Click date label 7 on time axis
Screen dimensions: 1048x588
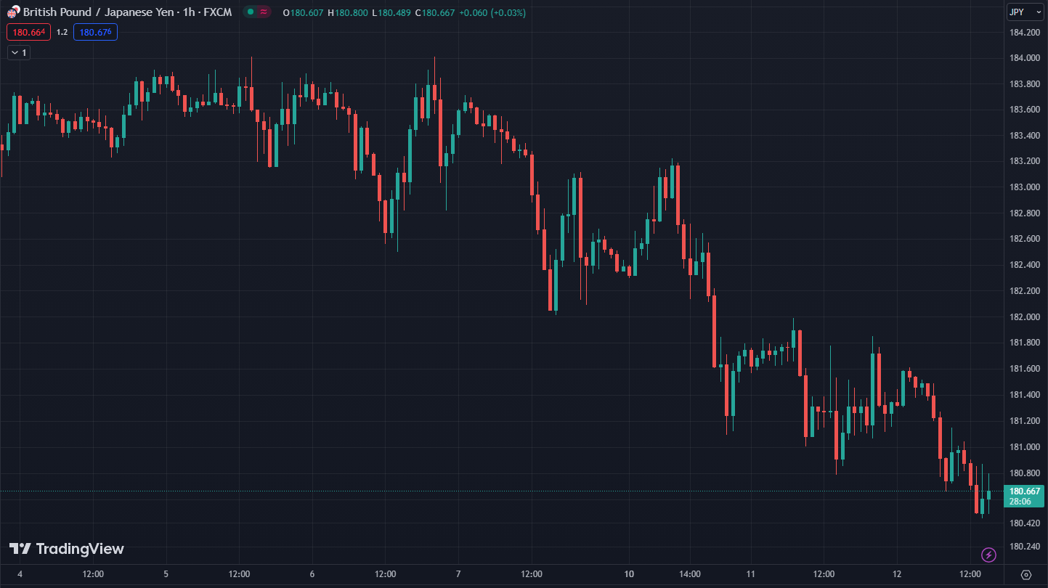point(458,574)
